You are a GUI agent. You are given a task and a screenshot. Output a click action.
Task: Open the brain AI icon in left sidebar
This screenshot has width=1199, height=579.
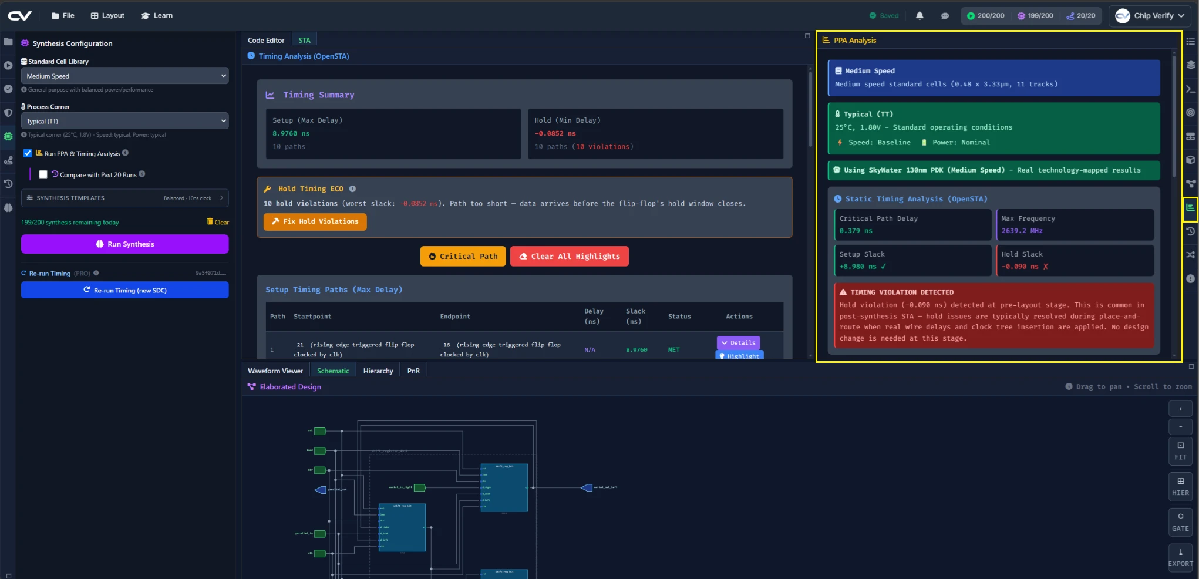click(8, 207)
